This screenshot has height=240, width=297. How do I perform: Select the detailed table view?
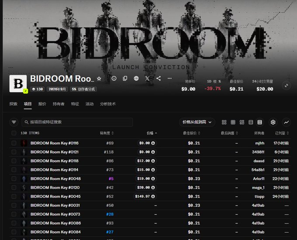pyautogui.click(x=260, y=122)
